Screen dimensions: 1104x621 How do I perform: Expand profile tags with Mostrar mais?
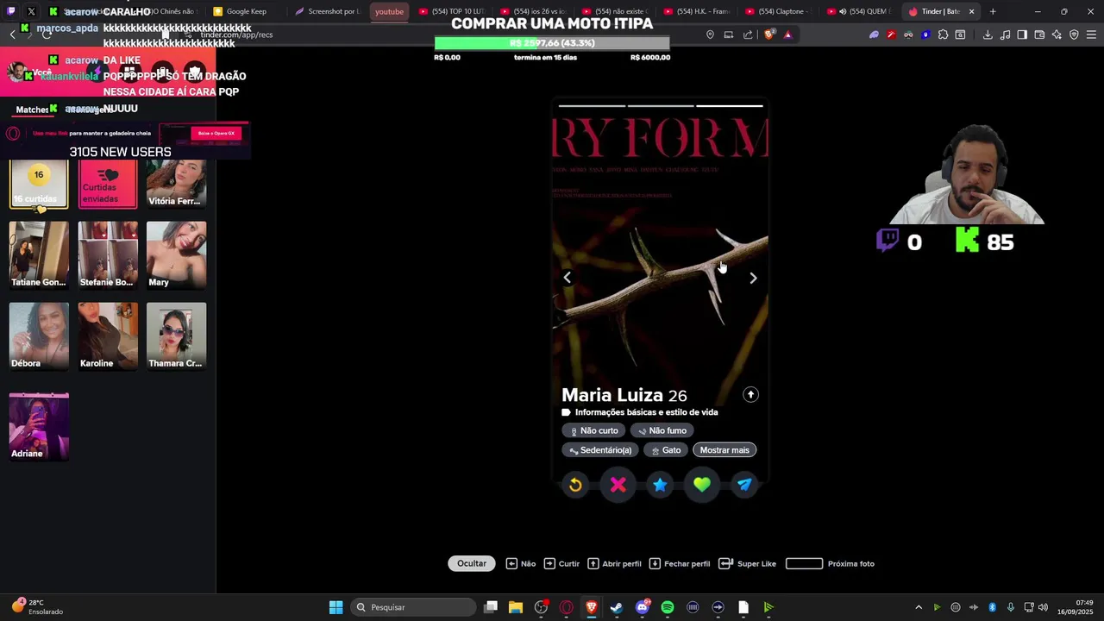724,450
